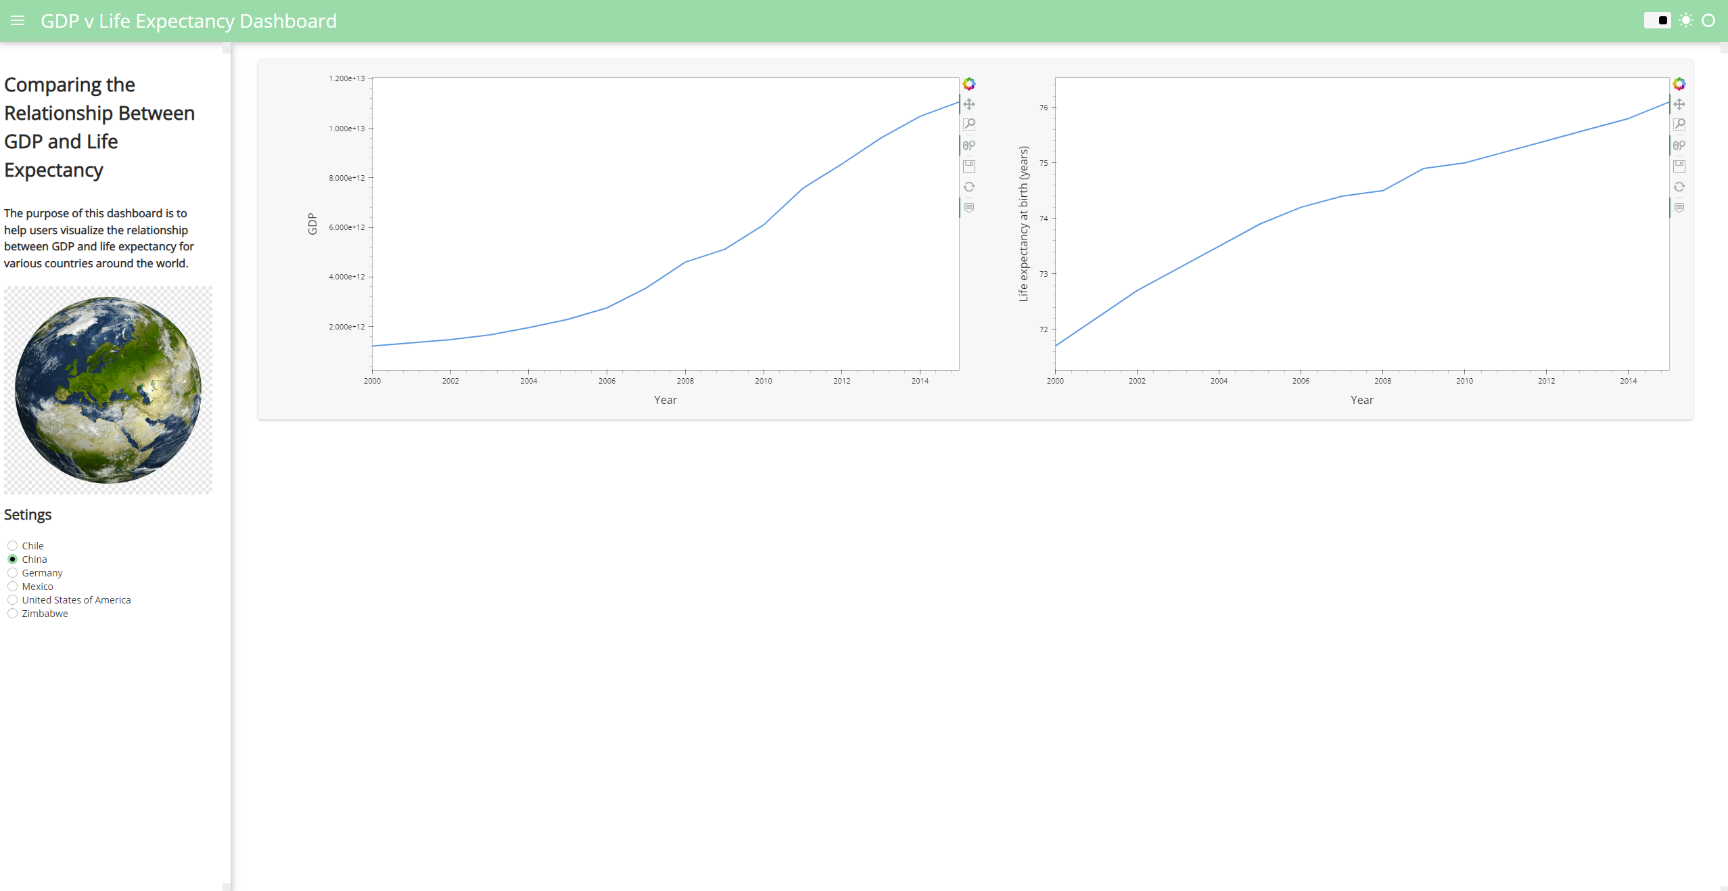Activate Pan on the life expectancy chart

(1680, 104)
